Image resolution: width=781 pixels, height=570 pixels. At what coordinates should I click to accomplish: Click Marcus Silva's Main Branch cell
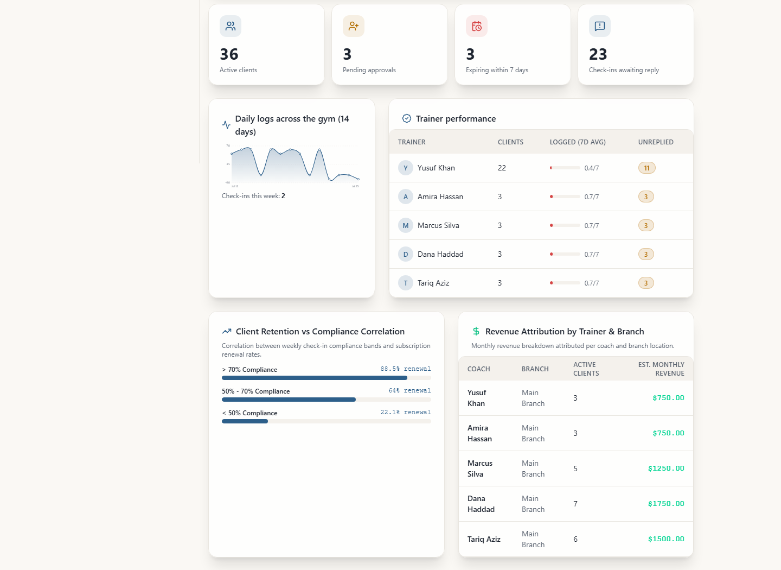point(533,468)
